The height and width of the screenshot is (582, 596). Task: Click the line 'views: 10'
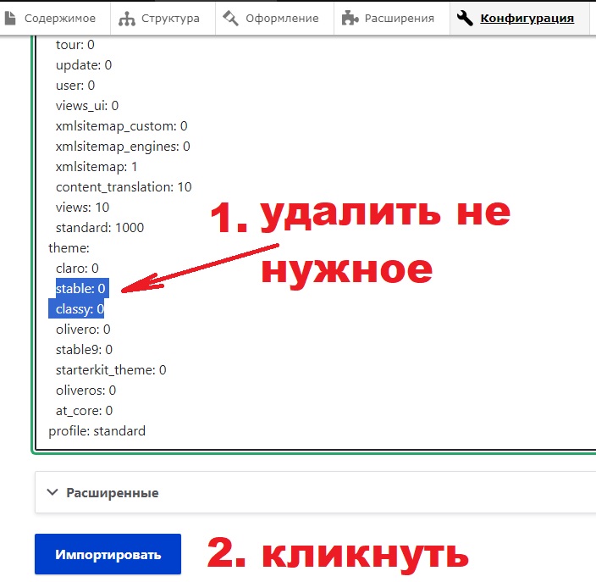[x=82, y=208]
